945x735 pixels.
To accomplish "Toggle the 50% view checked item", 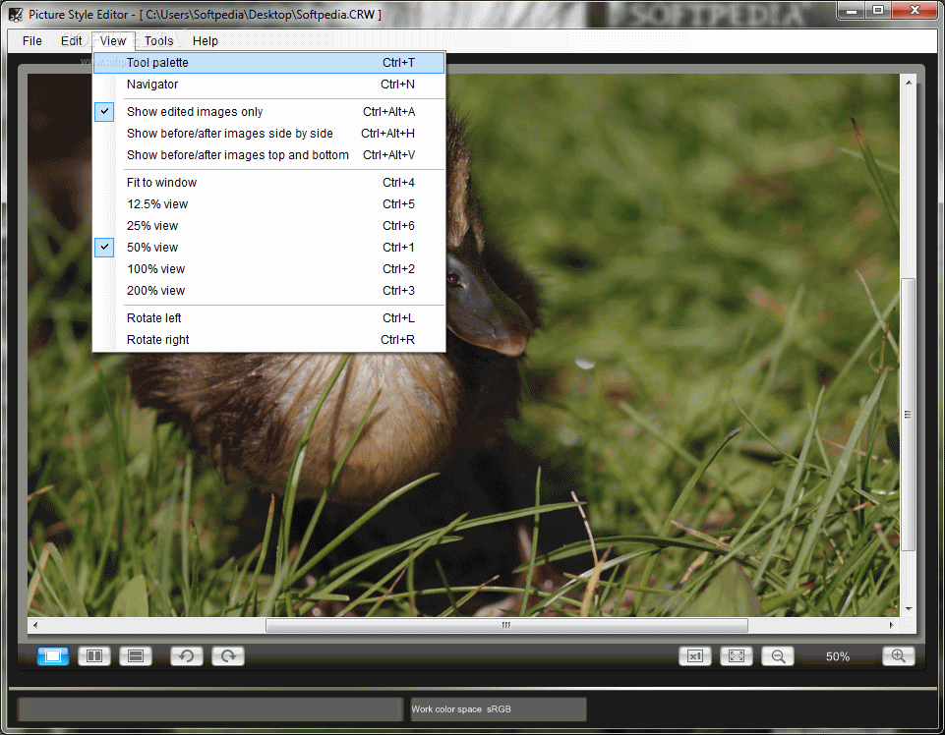I will pyautogui.click(x=104, y=247).
